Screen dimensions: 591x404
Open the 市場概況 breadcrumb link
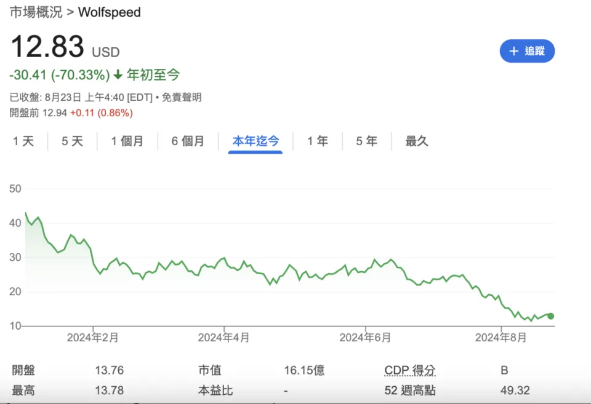[36, 12]
